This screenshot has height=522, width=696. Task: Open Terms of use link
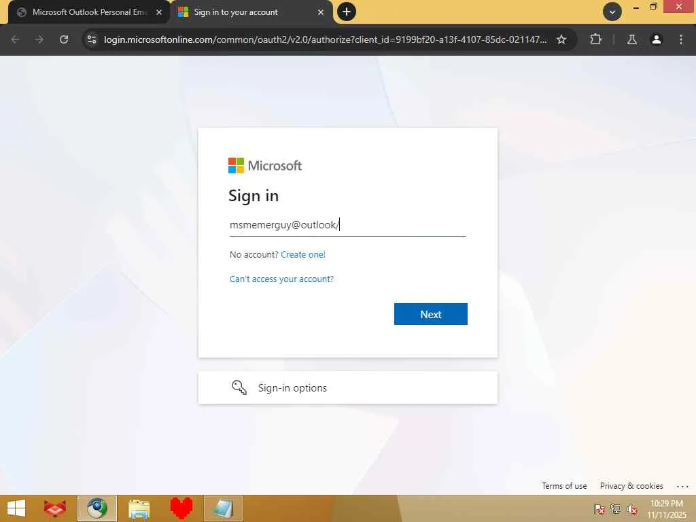[564, 485]
